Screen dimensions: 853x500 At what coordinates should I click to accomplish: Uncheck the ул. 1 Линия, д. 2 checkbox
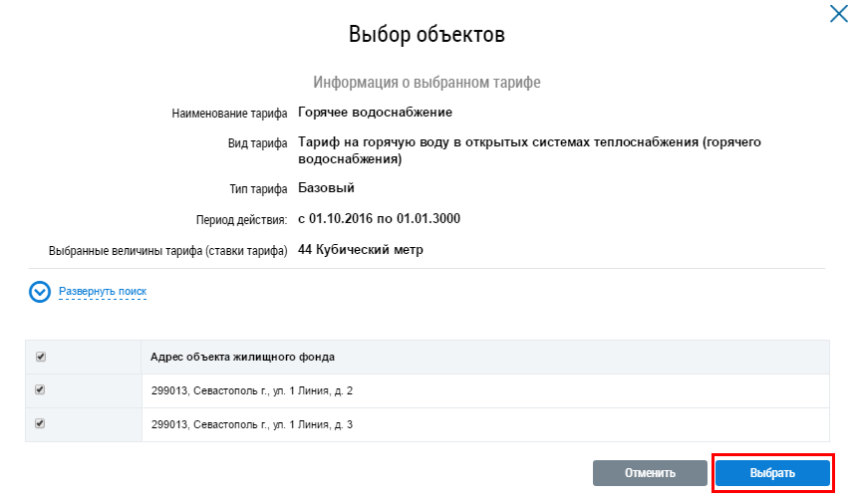(x=40, y=390)
